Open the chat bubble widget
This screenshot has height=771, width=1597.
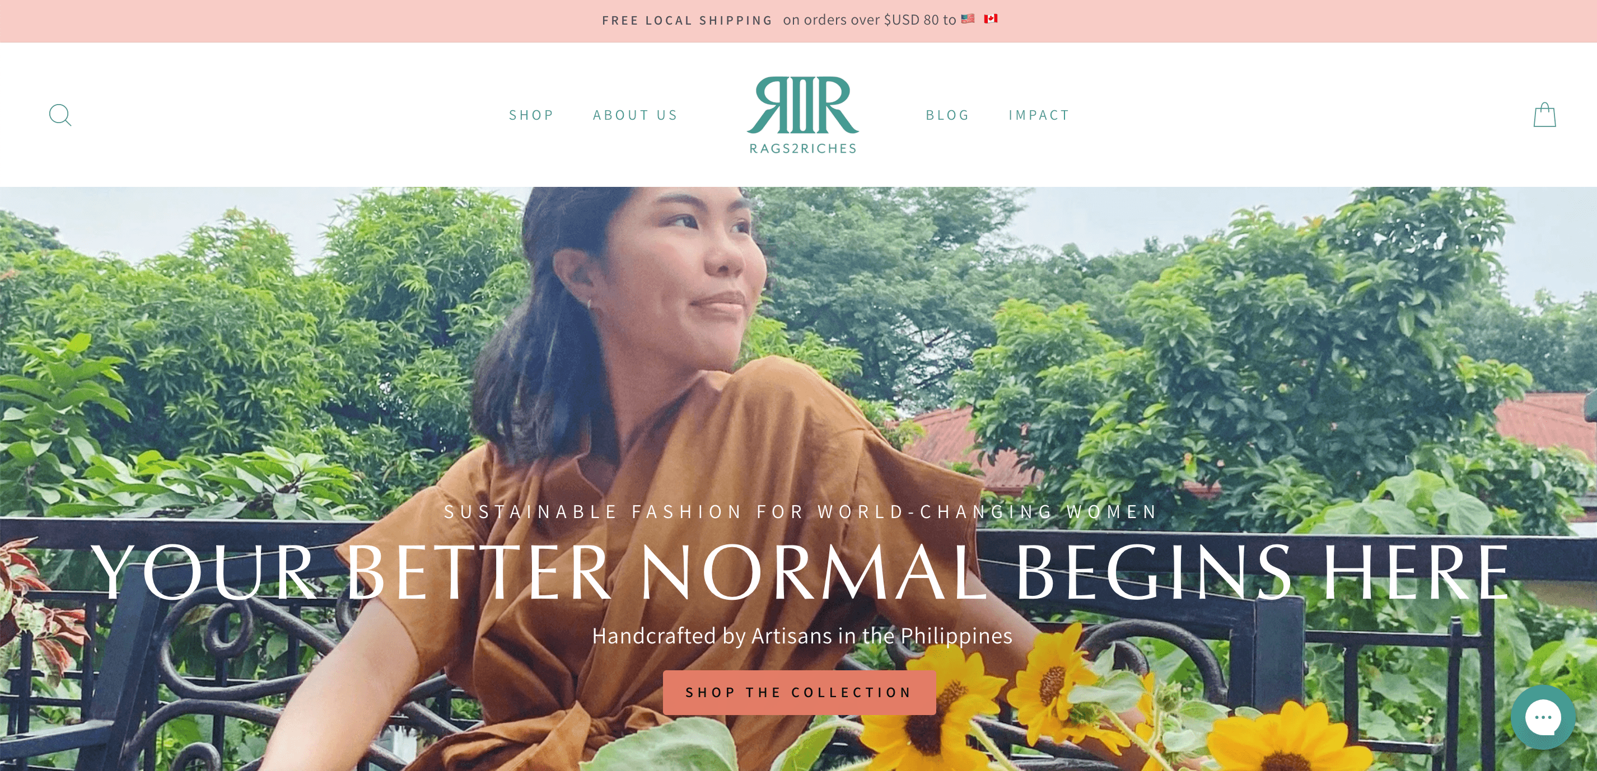[1543, 717]
